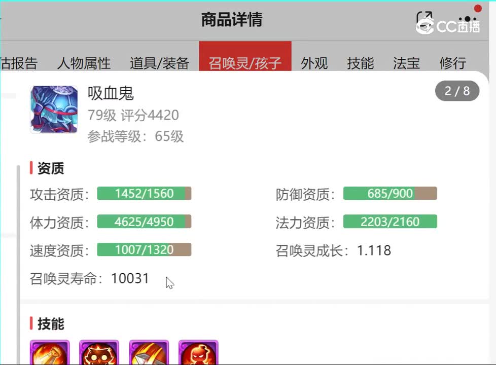
Task: Click the 体力资质 bar 4625/4950
Action: click(x=144, y=222)
